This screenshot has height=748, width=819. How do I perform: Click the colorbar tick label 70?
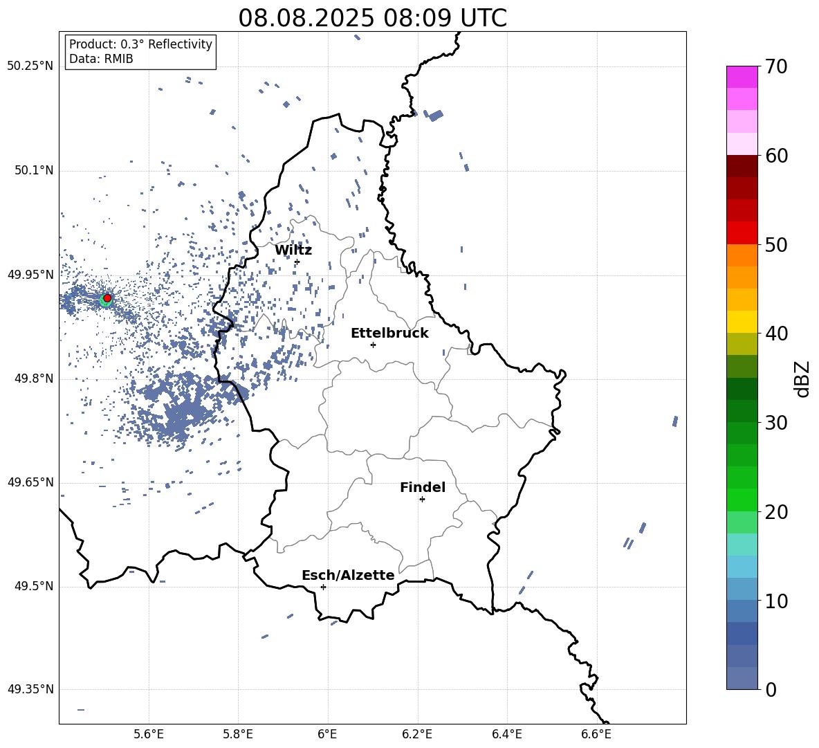(x=776, y=67)
